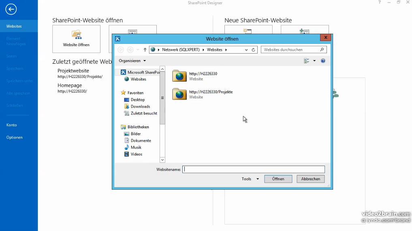Click the Bibliotheken folder icon
This screenshot has height=231, width=412.
coord(123,127)
